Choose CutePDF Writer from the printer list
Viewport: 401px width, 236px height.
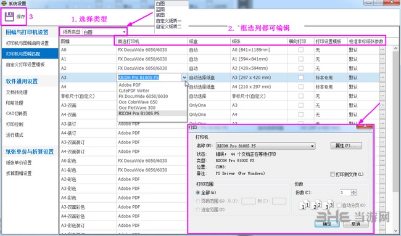(134, 91)
